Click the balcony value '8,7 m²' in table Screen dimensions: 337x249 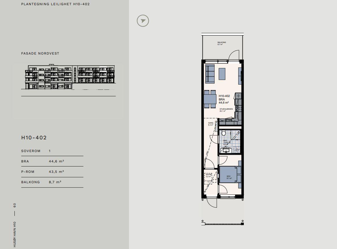[x=55, y=182]
